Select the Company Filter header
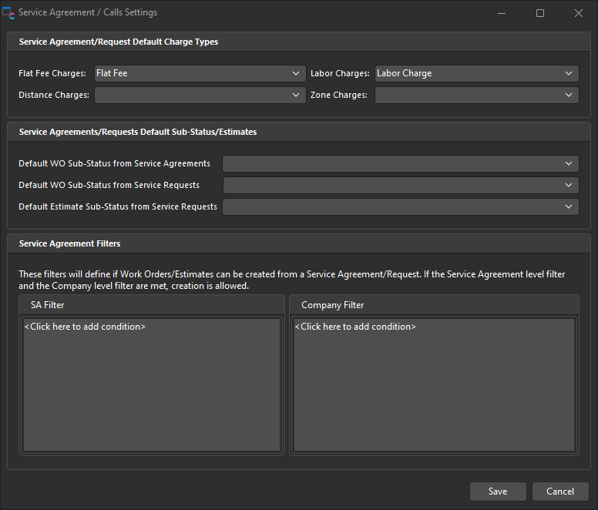The height and width of the screenshot is (510, 598). click(333, 305)
